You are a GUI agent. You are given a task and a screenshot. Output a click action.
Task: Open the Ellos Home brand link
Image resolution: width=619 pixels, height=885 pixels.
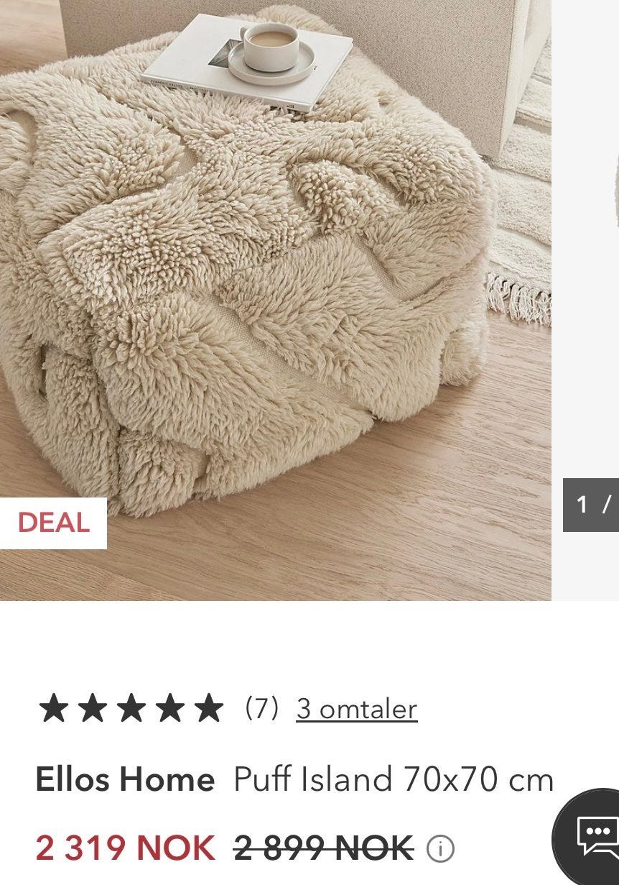[125, 779]
